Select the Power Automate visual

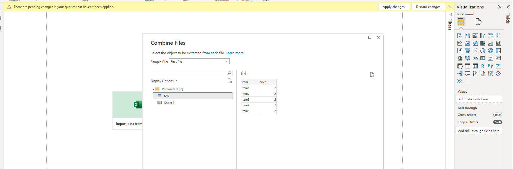pos(460,81)
